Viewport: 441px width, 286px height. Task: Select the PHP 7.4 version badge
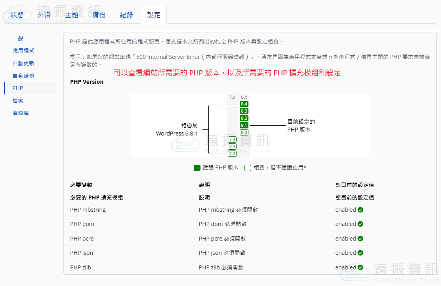point(232,139)
